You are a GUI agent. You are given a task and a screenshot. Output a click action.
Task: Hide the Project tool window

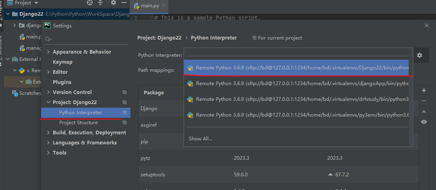click(124, 3)
